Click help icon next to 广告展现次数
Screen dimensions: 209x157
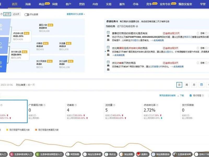point(44,105)
